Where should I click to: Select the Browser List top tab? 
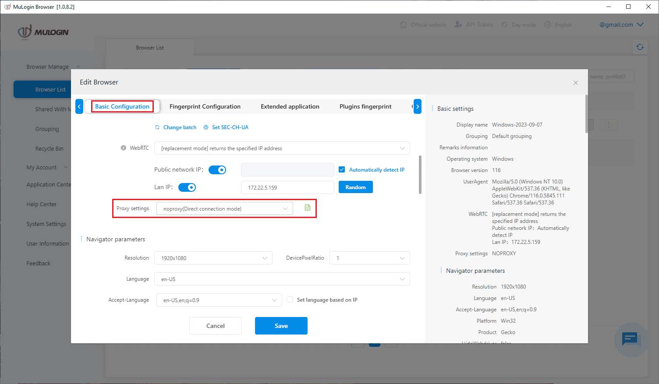click(x=150, y=48)
